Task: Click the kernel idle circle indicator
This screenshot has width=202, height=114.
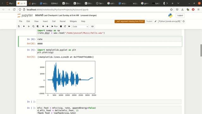Action: coord(184,21)
